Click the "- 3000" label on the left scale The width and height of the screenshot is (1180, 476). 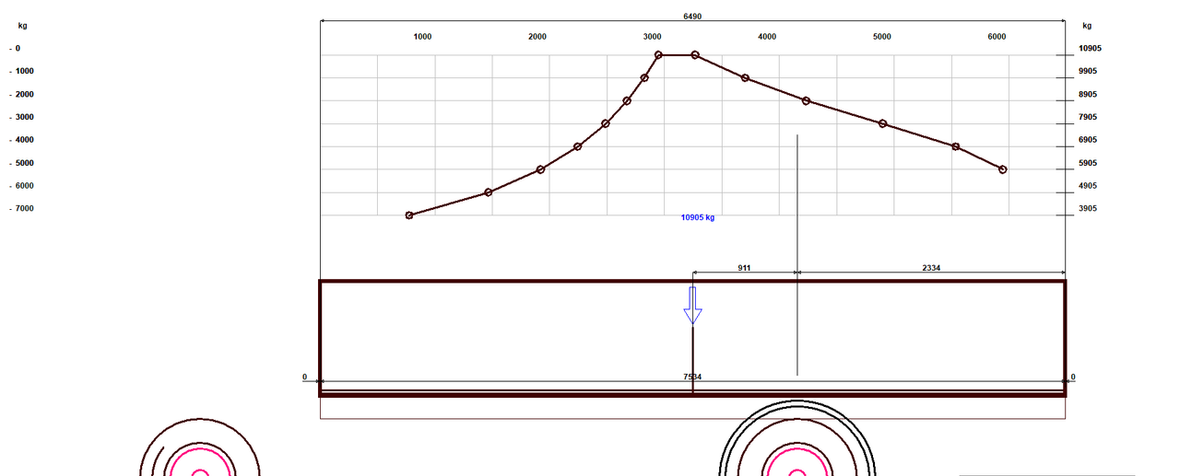22,117
